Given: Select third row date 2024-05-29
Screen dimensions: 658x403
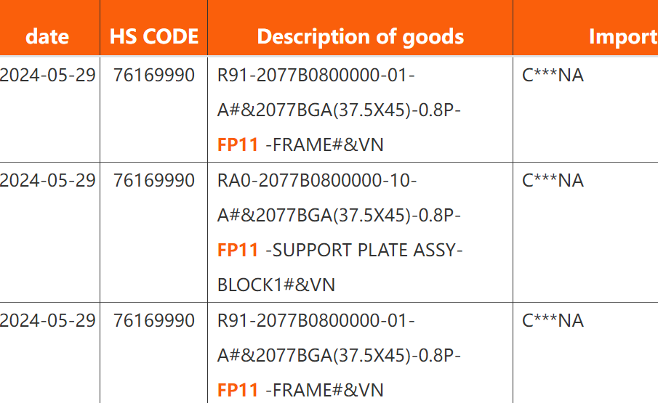Looking at the screenshot, I should (x=47, y=321).
